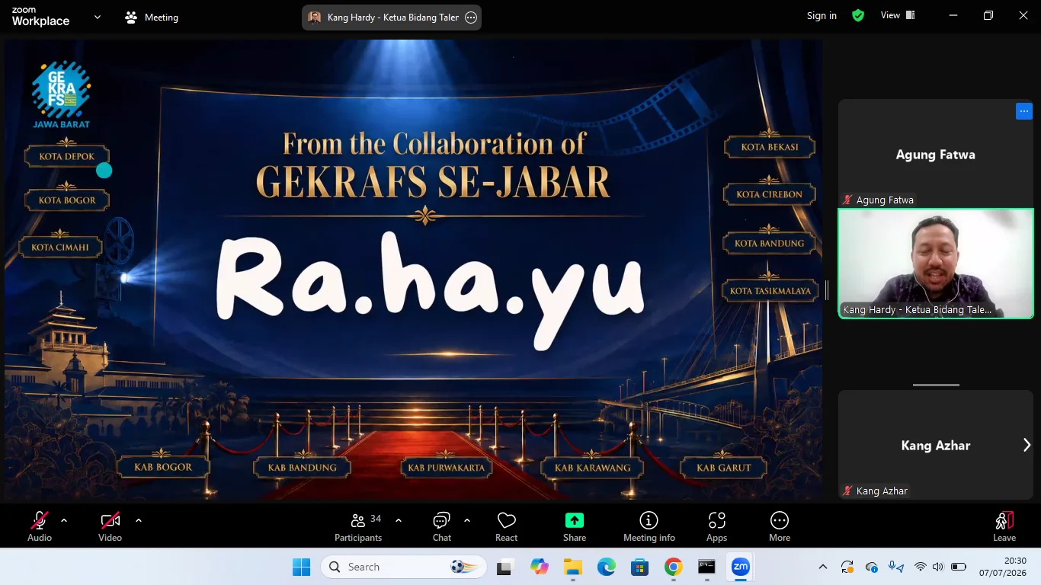This screenshot has height=585, width=1041.
Task: Open Wi-Fi network settings in tray
Action: [921, 567]
